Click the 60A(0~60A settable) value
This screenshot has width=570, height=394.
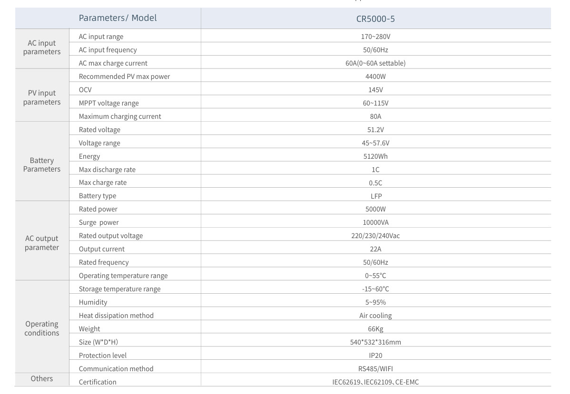(x=375, y=63)
